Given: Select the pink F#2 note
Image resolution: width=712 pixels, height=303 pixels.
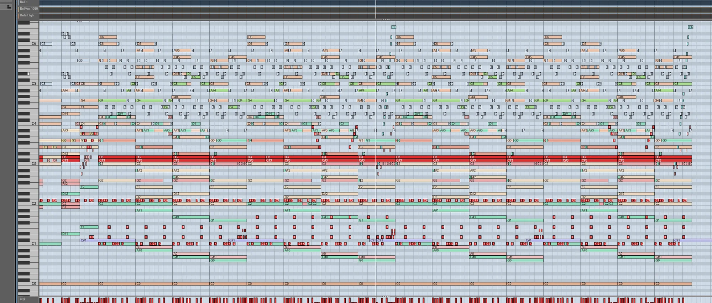Looking at the screenshot, I should click(x=70, y=184).
